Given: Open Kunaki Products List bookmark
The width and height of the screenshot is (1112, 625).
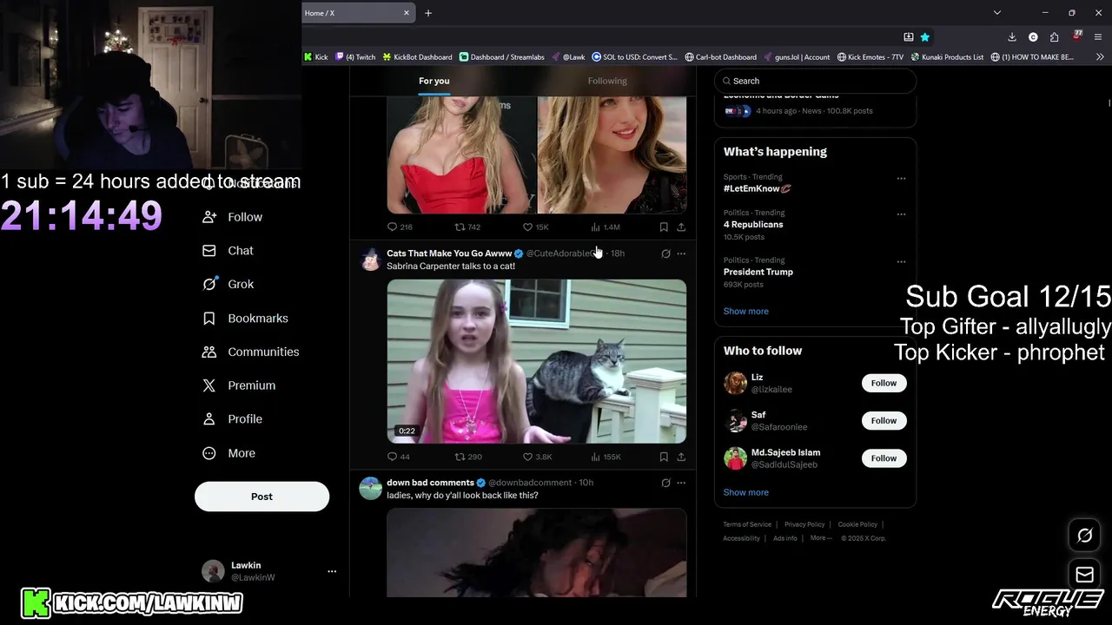Looking at the screenshot, I should point(948,57).
